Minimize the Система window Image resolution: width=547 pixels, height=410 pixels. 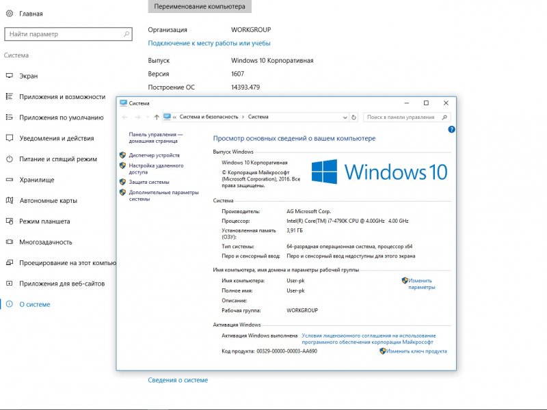pos(406,103)
